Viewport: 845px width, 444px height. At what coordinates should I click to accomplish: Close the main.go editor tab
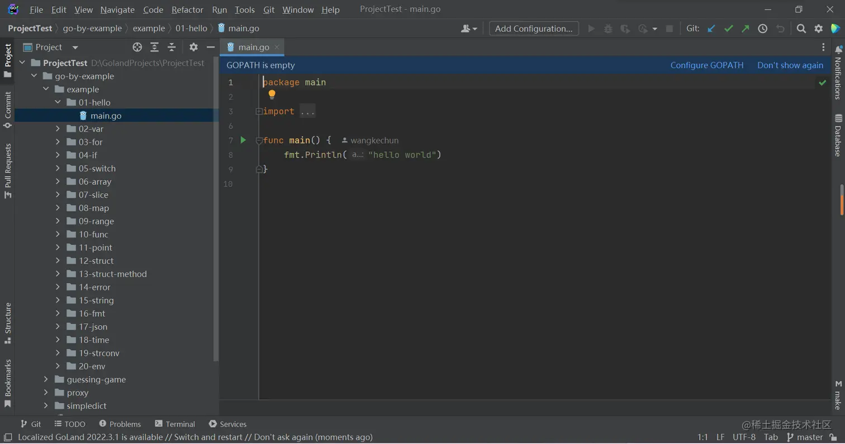277,47
